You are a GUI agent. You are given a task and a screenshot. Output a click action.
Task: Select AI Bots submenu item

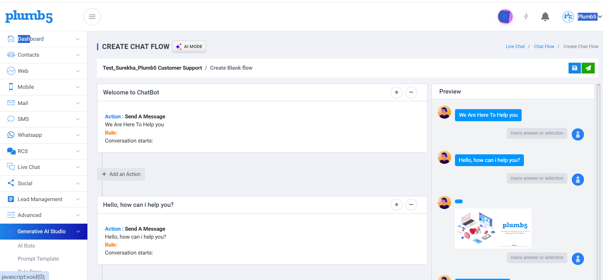click(26, 246)
